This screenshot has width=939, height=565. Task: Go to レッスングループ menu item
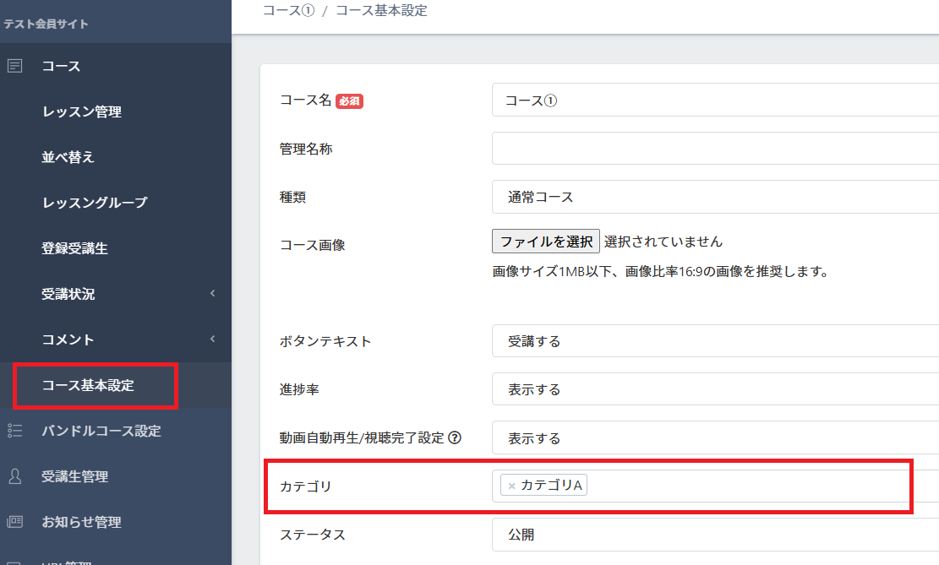tap(95, 203)
